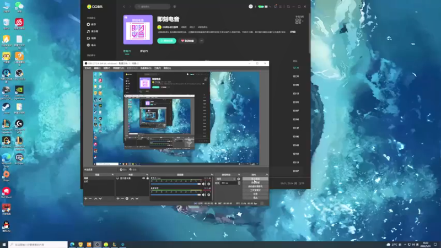Pop out the Audio Mixer dock panel
The width and height of the screenshot is (441, 248).
tap(212, 175)
